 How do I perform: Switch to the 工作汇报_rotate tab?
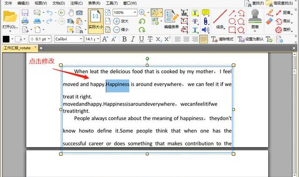pos(17,48)
